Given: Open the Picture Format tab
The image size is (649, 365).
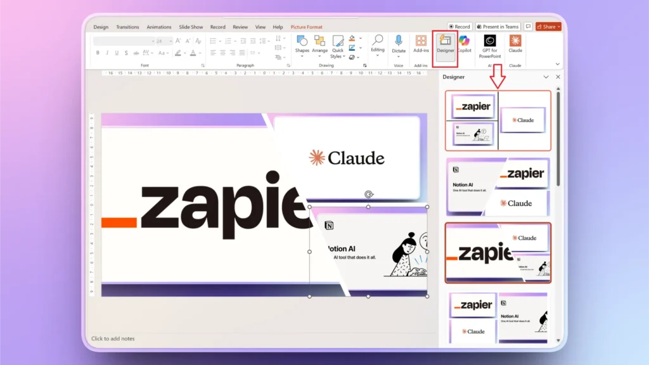Looking at the screenshot, I should point(306,27).
